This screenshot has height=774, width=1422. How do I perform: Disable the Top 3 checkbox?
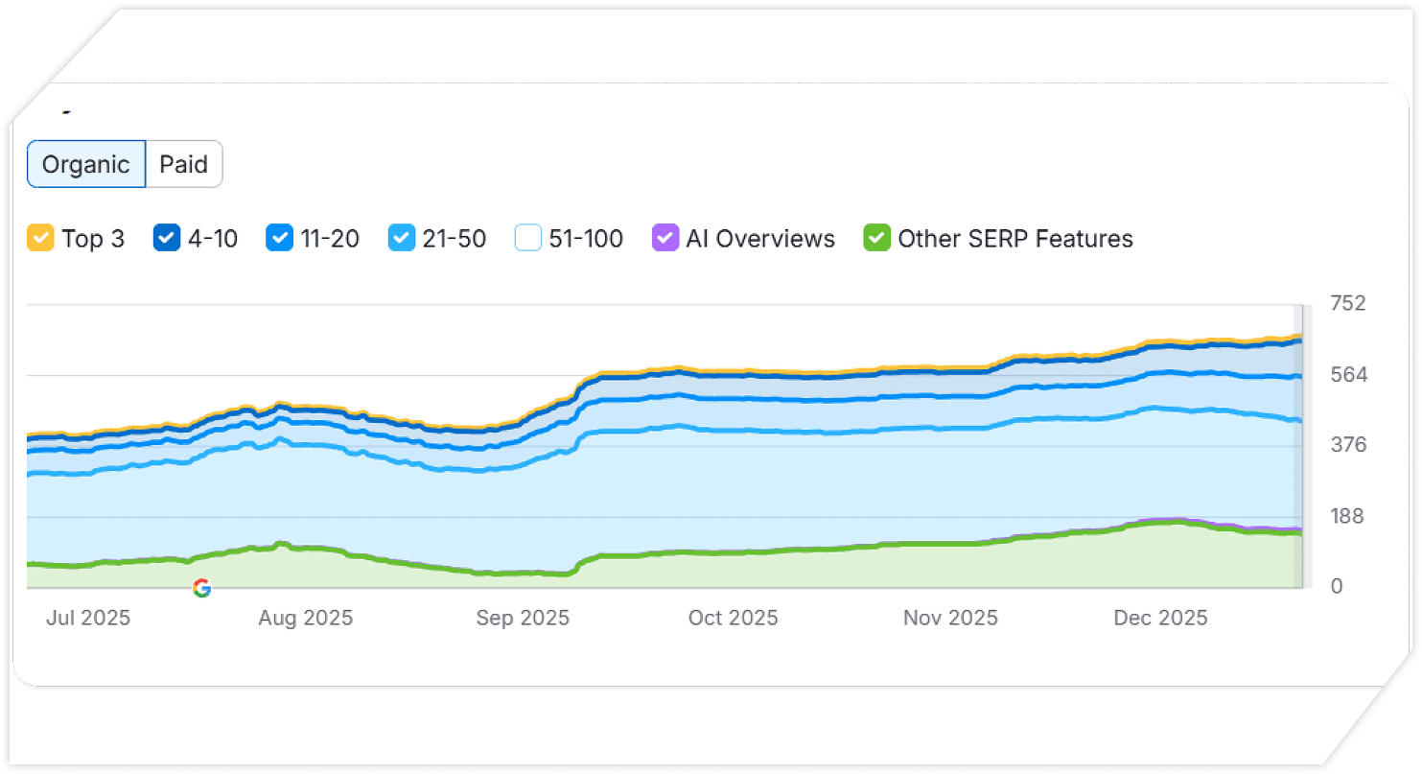[39, 238]
